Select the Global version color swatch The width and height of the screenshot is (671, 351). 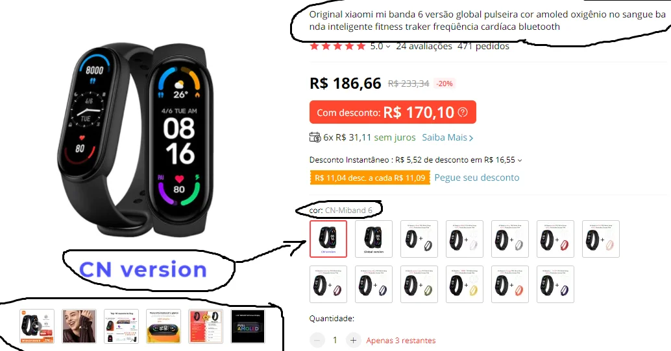click(x=374, y=239)
